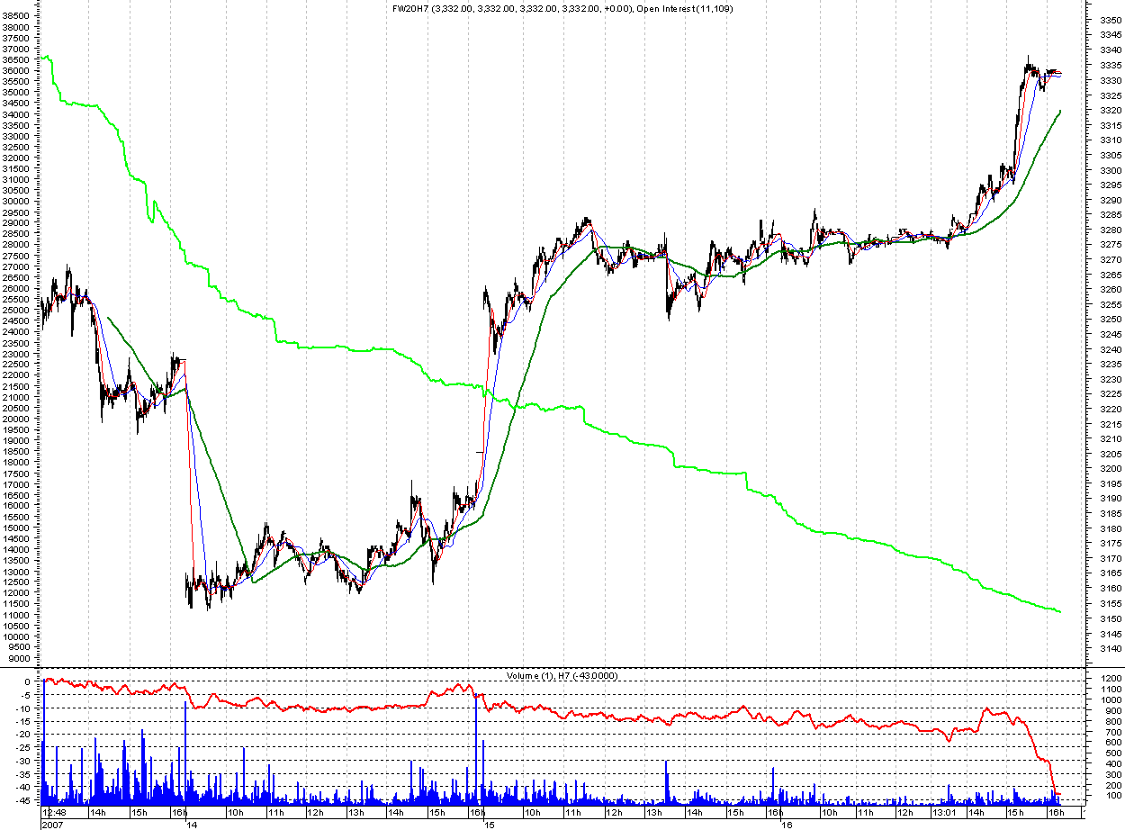The height and width of the screenshot is (830, 1125).
Task: Click the Volume (1), H7 panel title
Action: point(561,674)
